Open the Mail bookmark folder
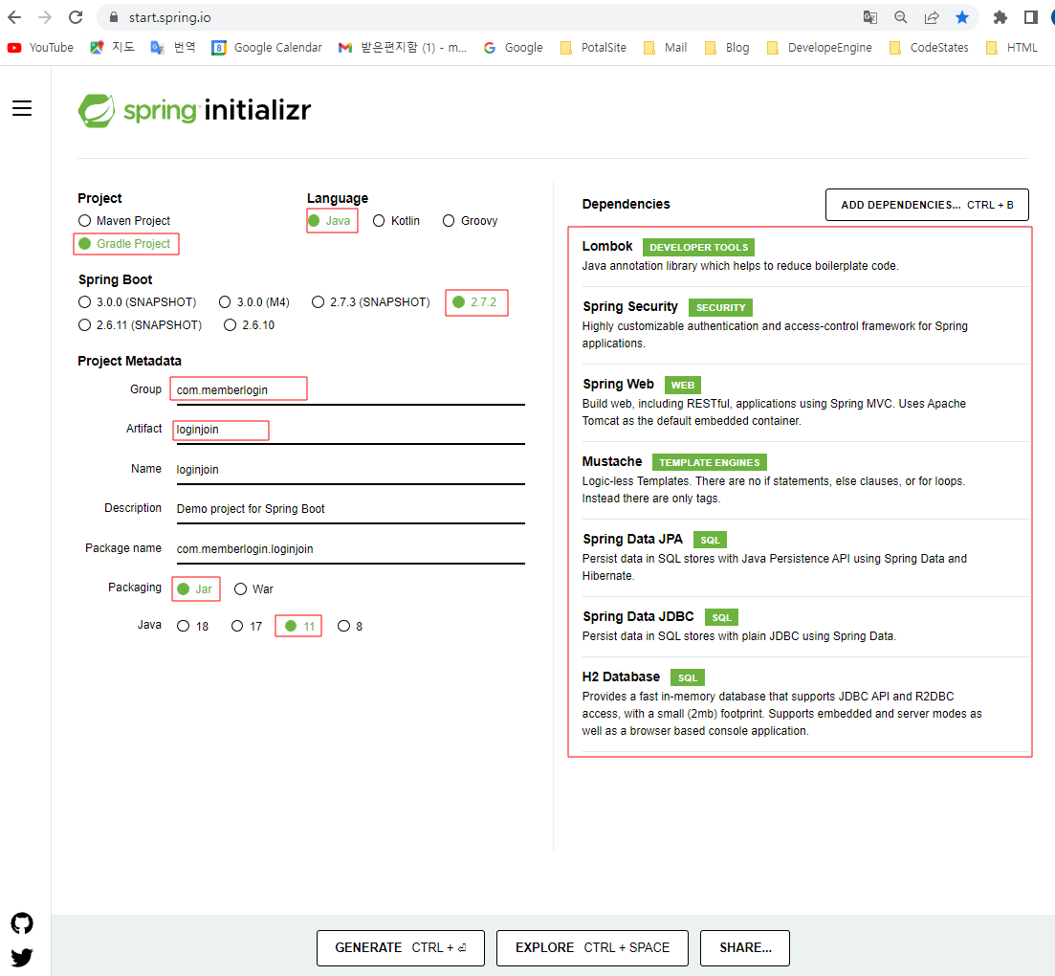This screenshot has width=1055, height=976. (665, 48)
